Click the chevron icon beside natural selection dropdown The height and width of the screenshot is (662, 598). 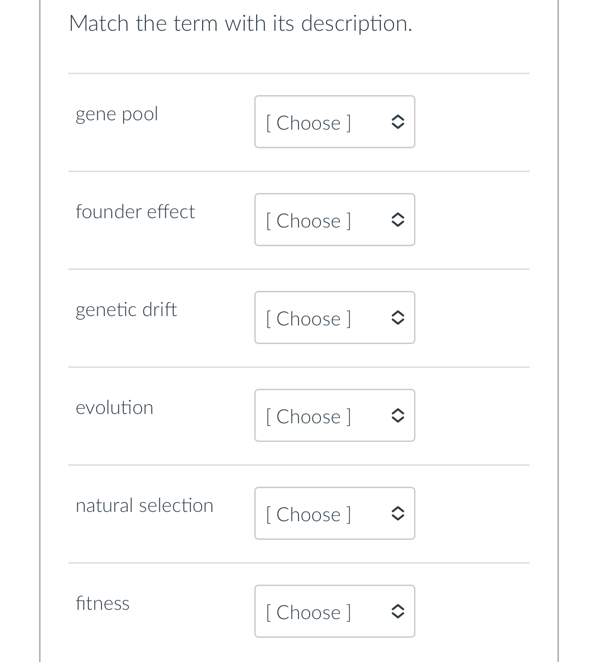pos(398,514)
